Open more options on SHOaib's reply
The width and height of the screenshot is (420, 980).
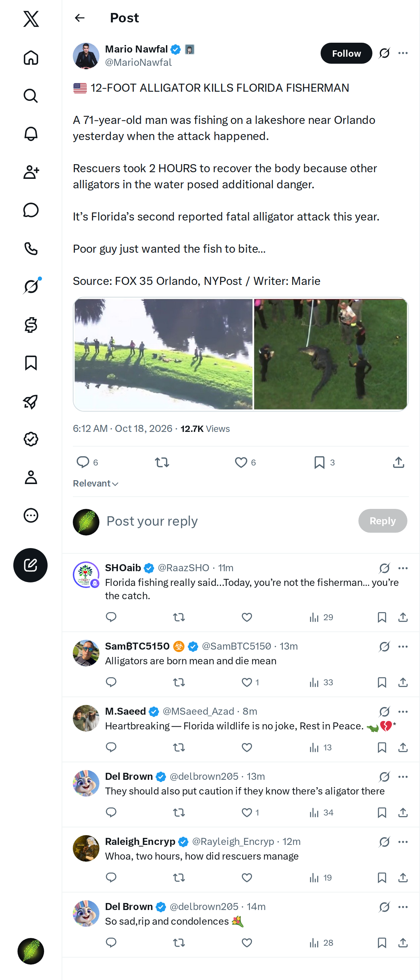click(x=403, y=568)
